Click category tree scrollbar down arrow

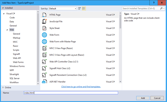pos(38,84)
